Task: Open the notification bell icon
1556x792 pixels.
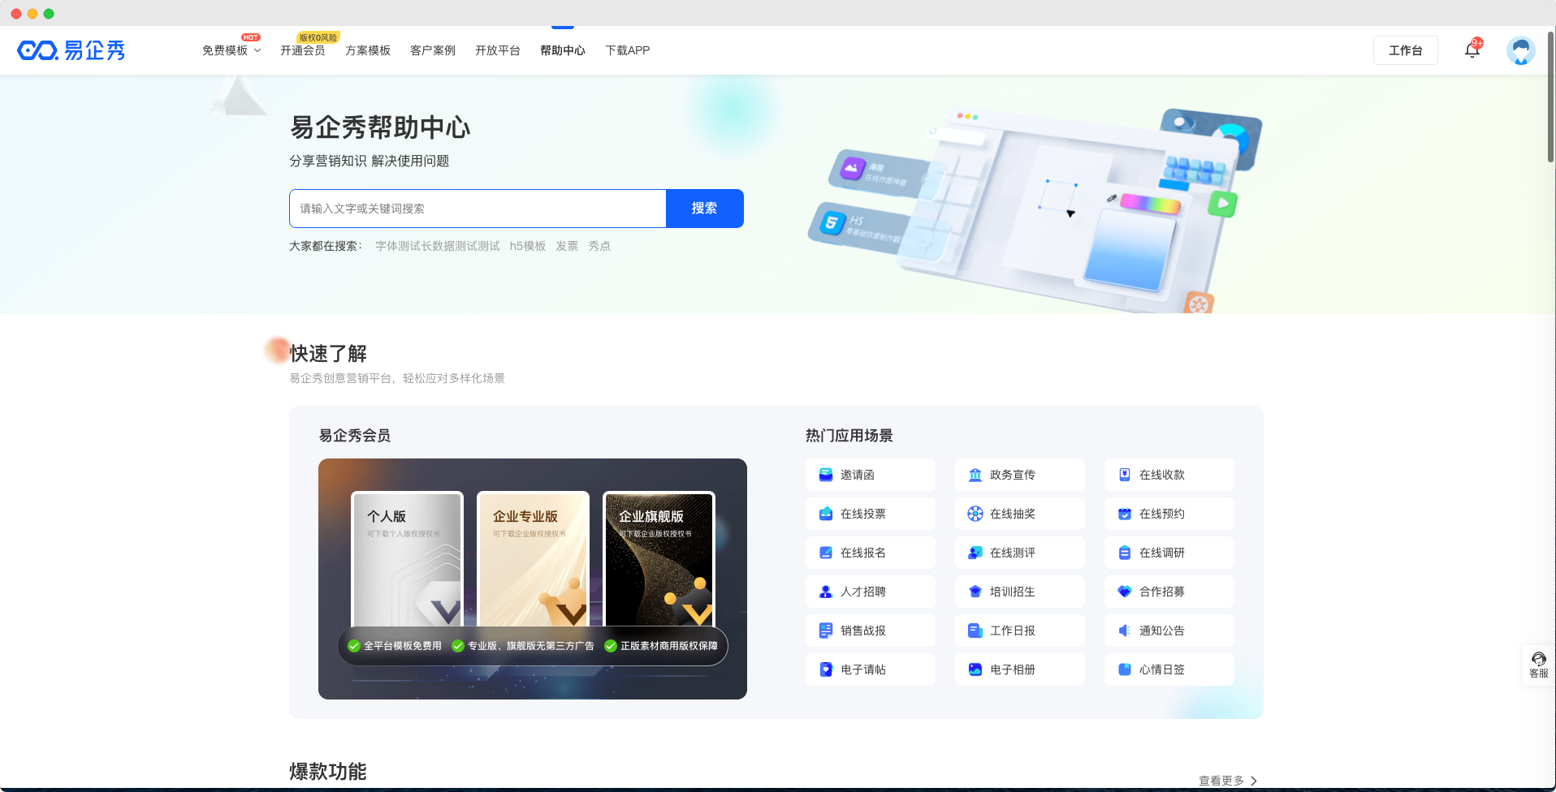Action: pyautogui.click(x=1472, y=50)
